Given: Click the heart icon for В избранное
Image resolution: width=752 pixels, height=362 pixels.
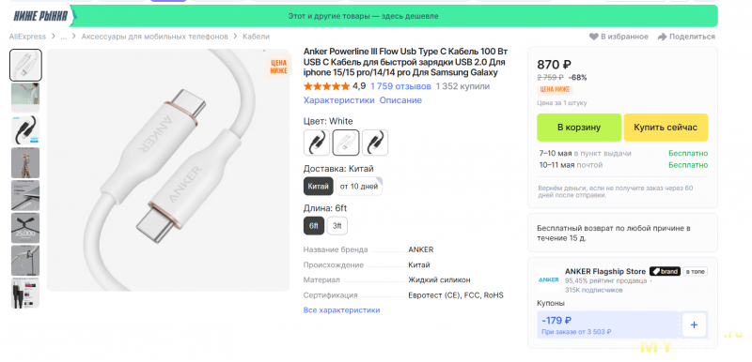Looking at the screenshot, I should pyautogui.click(x=594, y=37).
